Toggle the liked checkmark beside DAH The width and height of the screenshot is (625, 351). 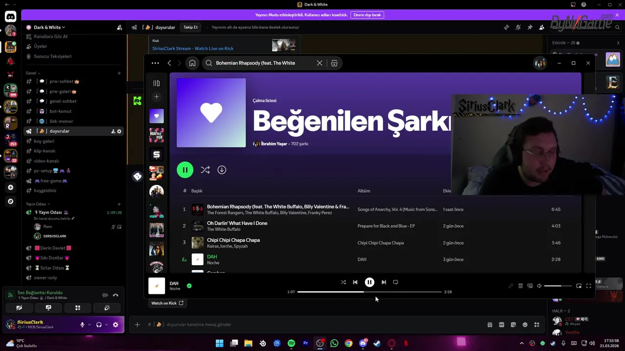coord(189,286)
